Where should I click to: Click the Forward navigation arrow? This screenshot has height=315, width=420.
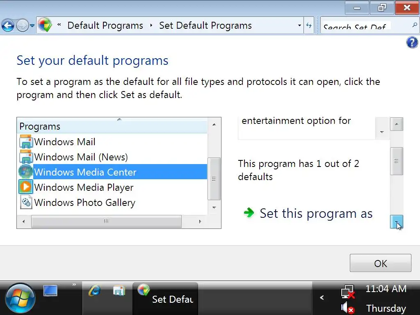point(23,26)
